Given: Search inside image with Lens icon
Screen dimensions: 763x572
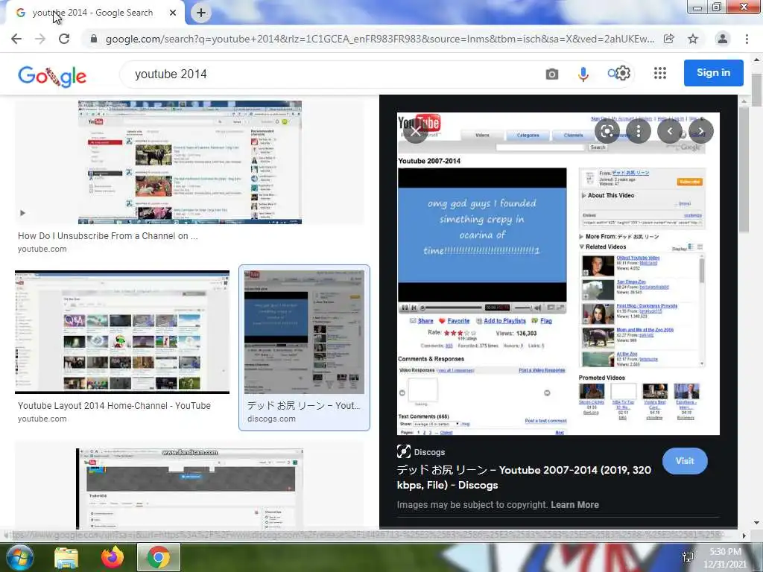Looking at the screenshot, I should (x=607, y=131).
